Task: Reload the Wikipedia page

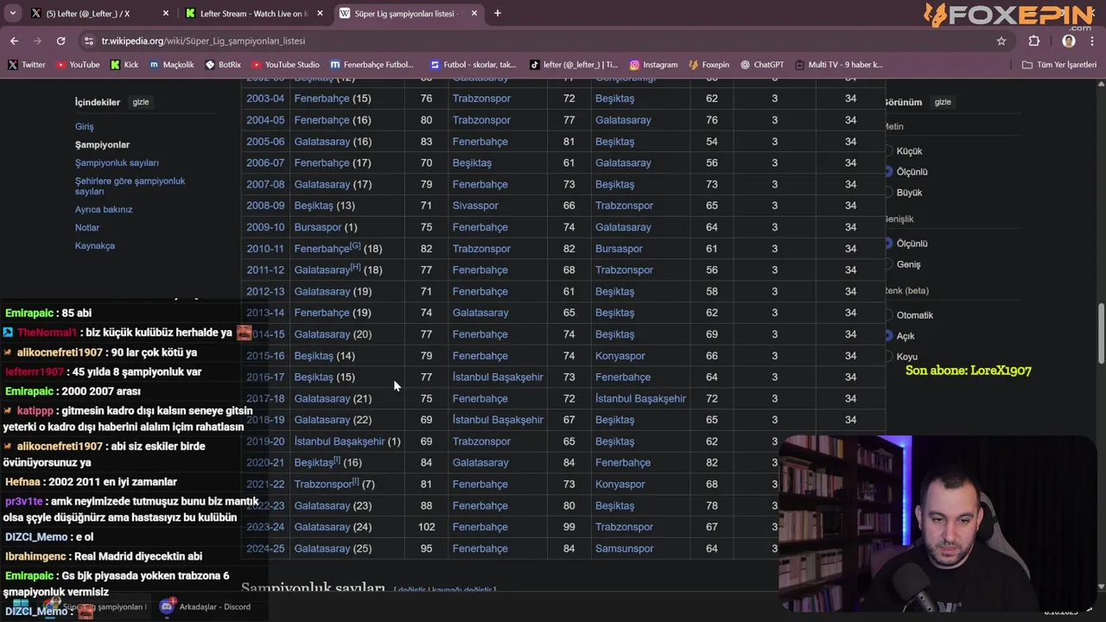Action: coord(60,41)
